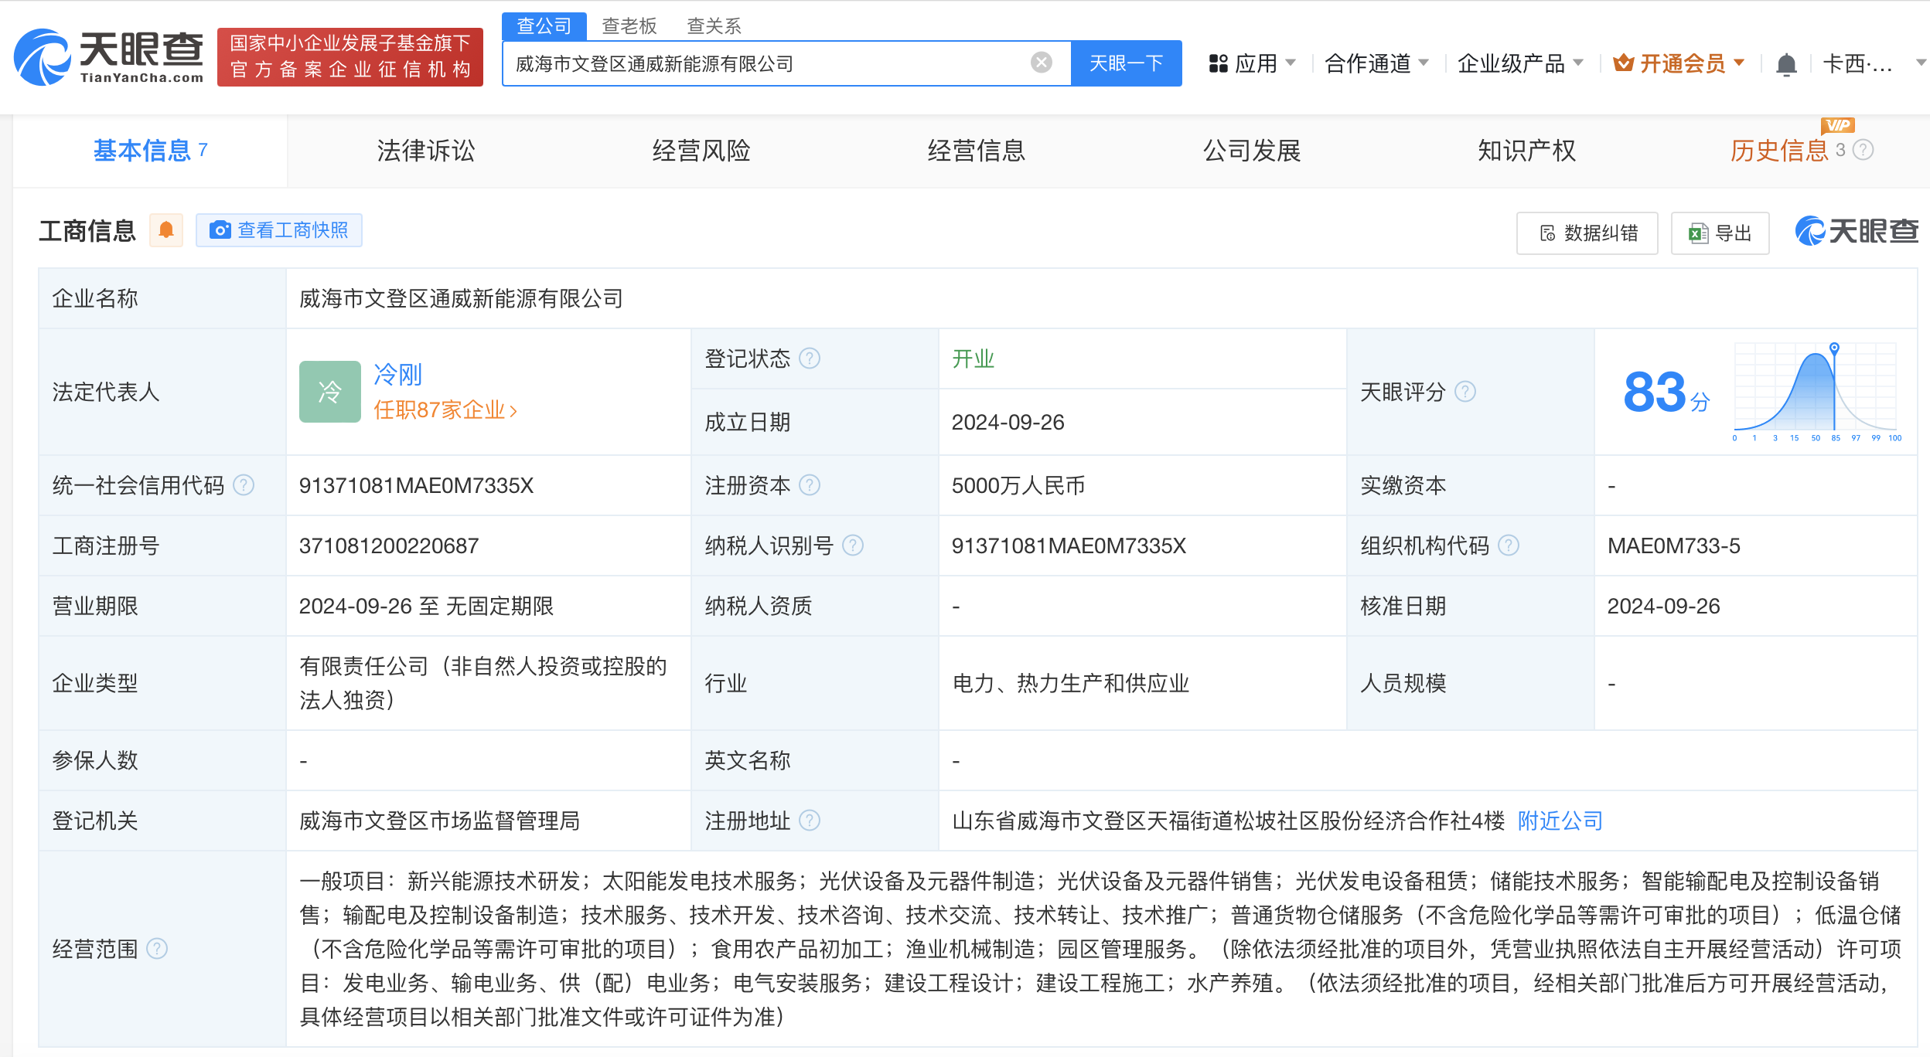Click the help icon beside 天眼评分
Viewport: 1930px width, 1057px height.
tap(1465, 392)
